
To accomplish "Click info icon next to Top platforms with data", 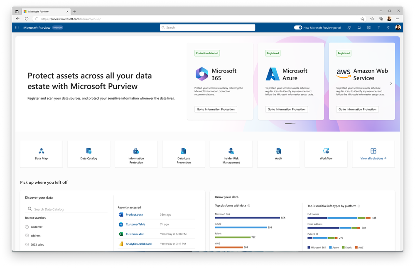I will point(248,206).
